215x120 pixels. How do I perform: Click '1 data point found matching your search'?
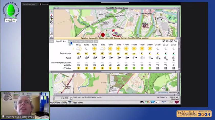[x=87, y=97]
